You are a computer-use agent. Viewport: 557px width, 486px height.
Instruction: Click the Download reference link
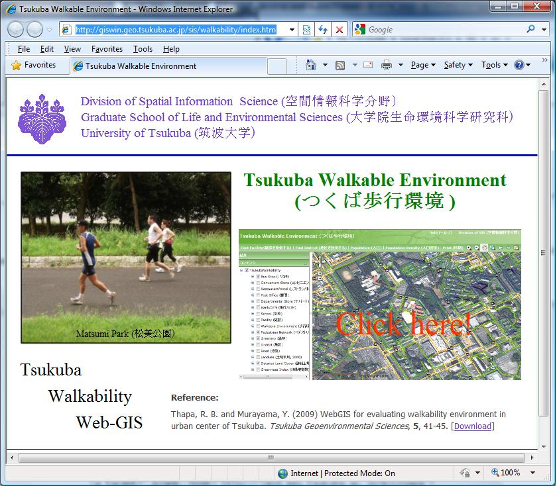click(x=473, y=426)
